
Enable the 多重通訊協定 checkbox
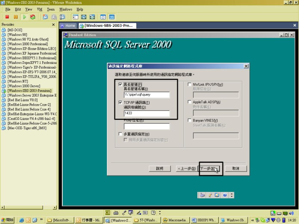click(120, 134)
